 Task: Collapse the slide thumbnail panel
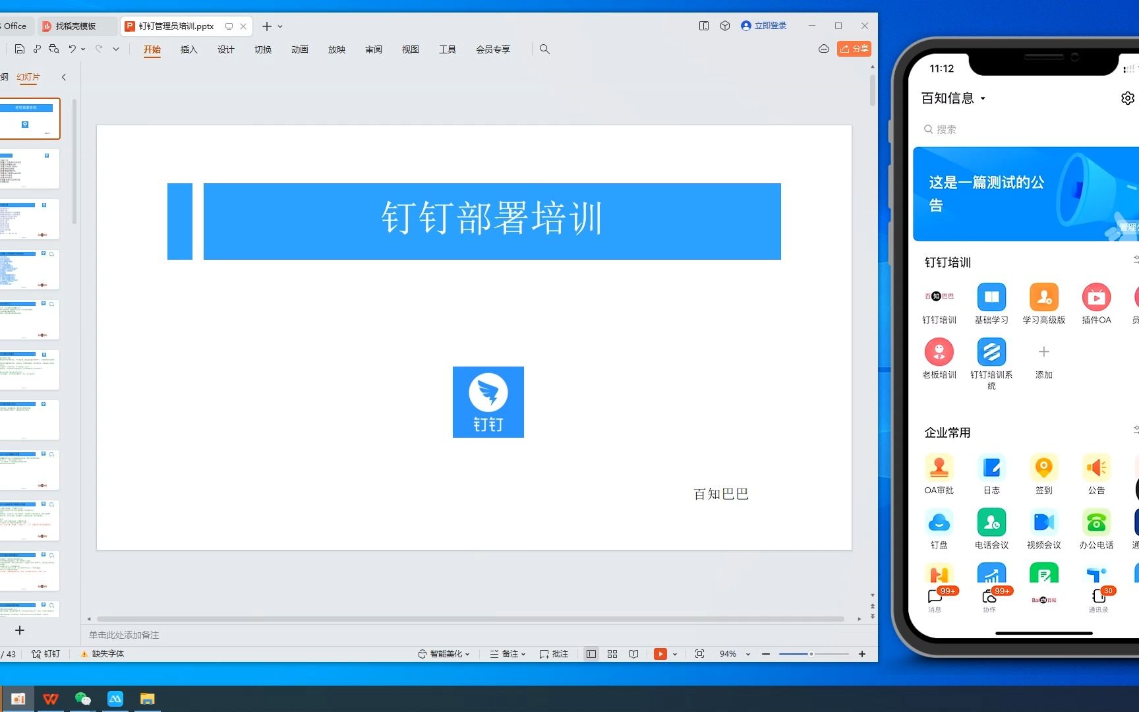click(x=64, y=77)
